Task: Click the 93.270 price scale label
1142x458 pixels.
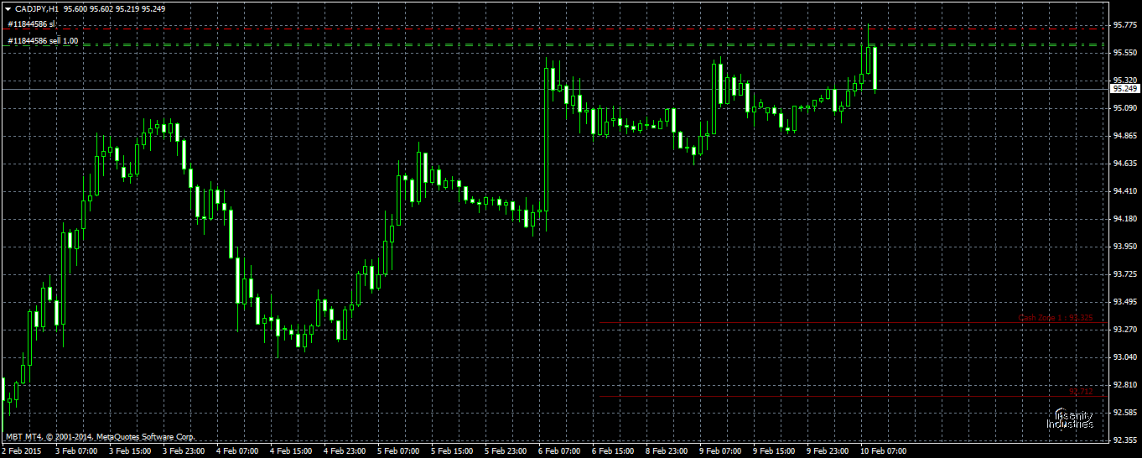Action: [1124, 330]
